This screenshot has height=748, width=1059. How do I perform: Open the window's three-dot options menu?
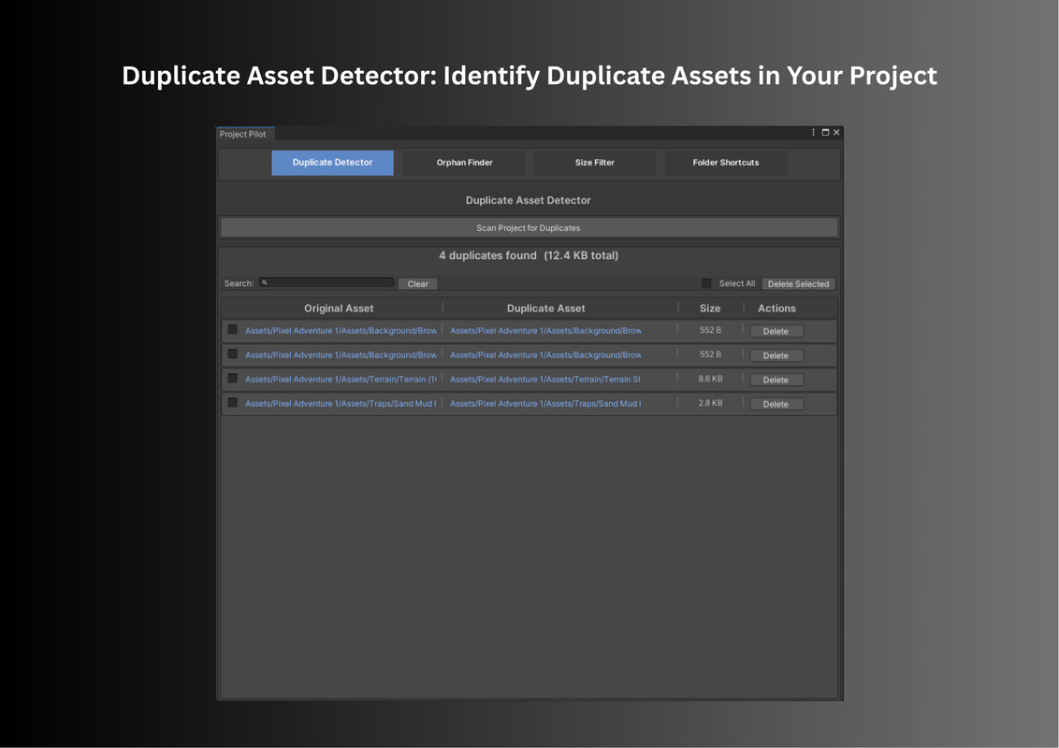click(x=813, y=133)
